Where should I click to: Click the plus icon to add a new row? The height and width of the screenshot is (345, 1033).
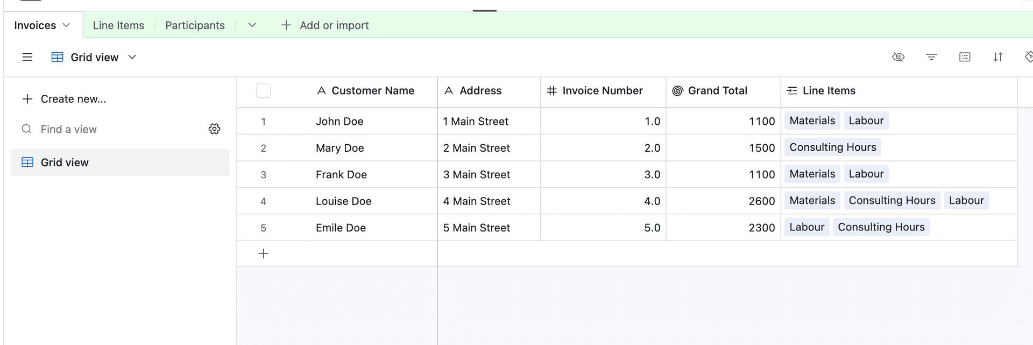(263, 254)
